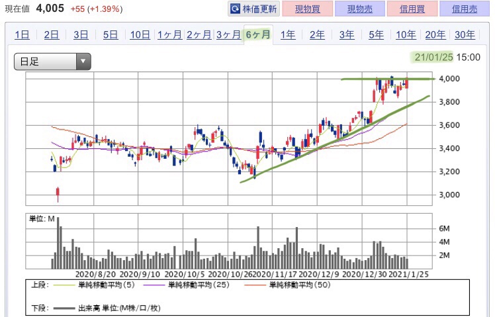Switch to the 1日 period tab
Image resolution: width=495 pixels, height=317 pixels.
pos(21,35)
